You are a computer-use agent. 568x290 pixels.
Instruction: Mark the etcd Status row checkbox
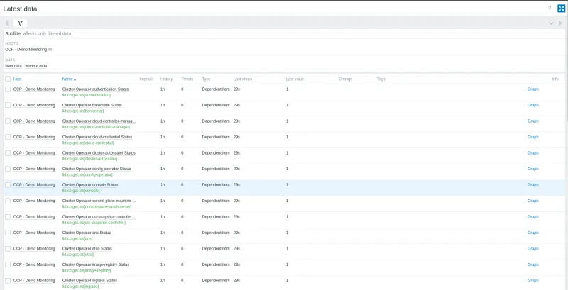pyautogui.click(x=8, y=248)
